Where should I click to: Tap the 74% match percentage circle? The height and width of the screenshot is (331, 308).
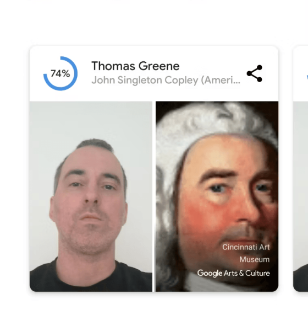coord(61,73)
